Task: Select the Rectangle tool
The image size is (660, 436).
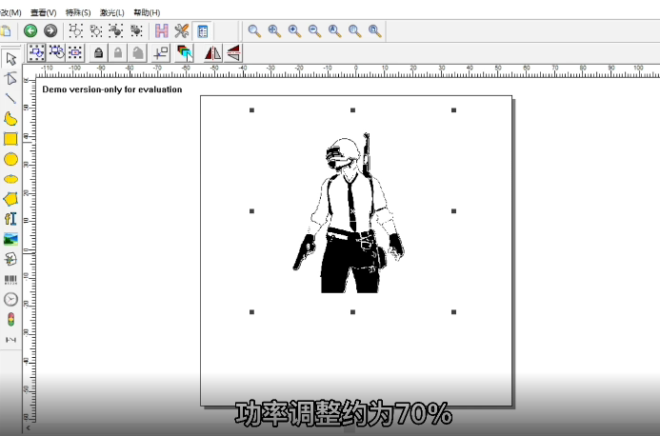Action: (10, 139)
